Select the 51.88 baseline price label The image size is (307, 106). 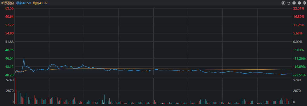pyautogui.click(x=9, y=42)
